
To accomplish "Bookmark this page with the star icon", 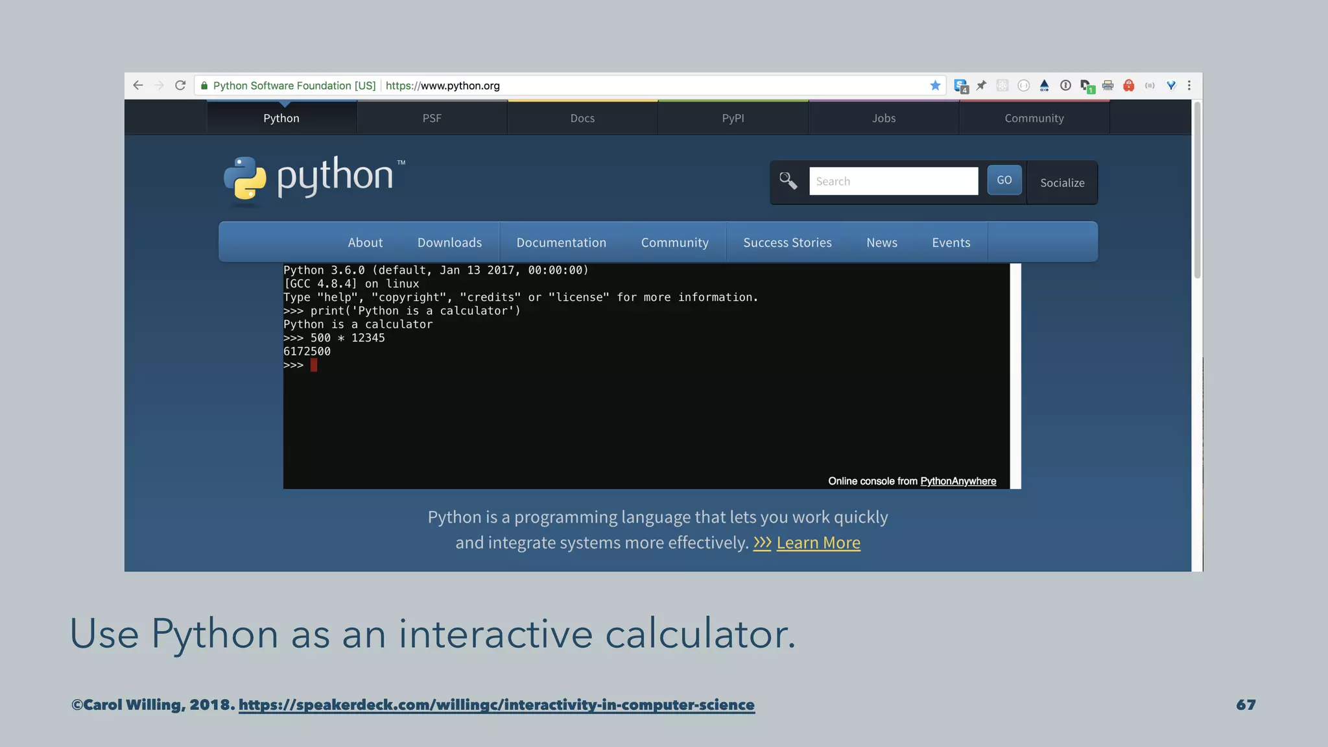I will coord(935,86).
